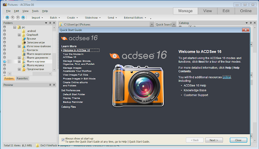This screenshot has height=149, width=259.
Task: Click the Контакти folder icon
Action: click(x=24, y=50)
